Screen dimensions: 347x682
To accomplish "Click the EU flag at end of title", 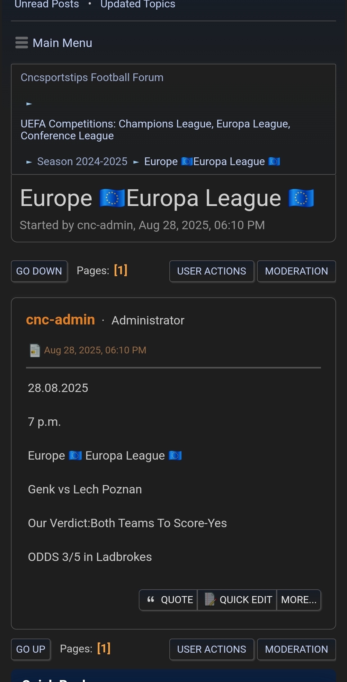I will coord(301,198).
